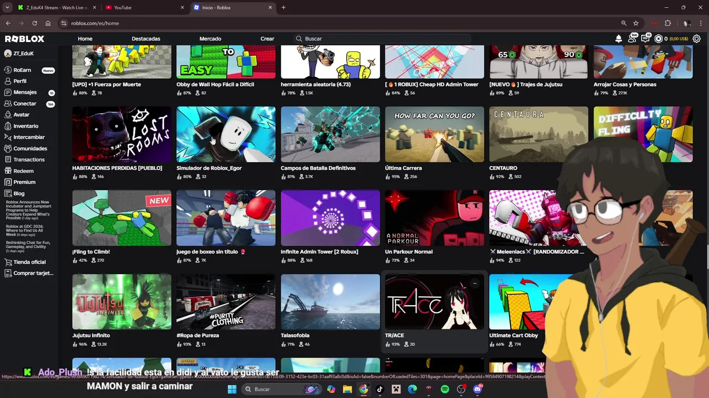Open the Mercado menu item

(210, 39)
